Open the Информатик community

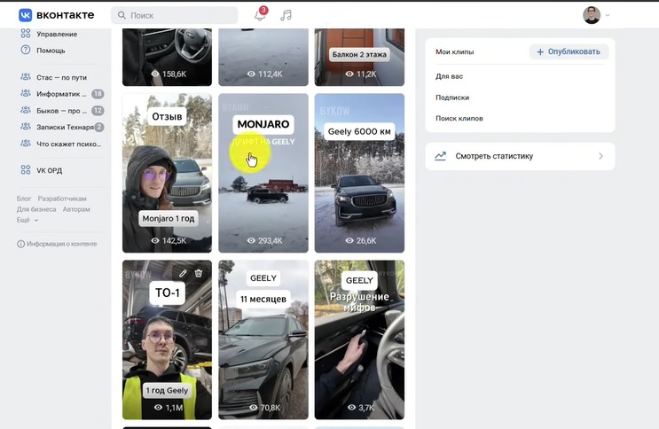[x=61, y=94]
